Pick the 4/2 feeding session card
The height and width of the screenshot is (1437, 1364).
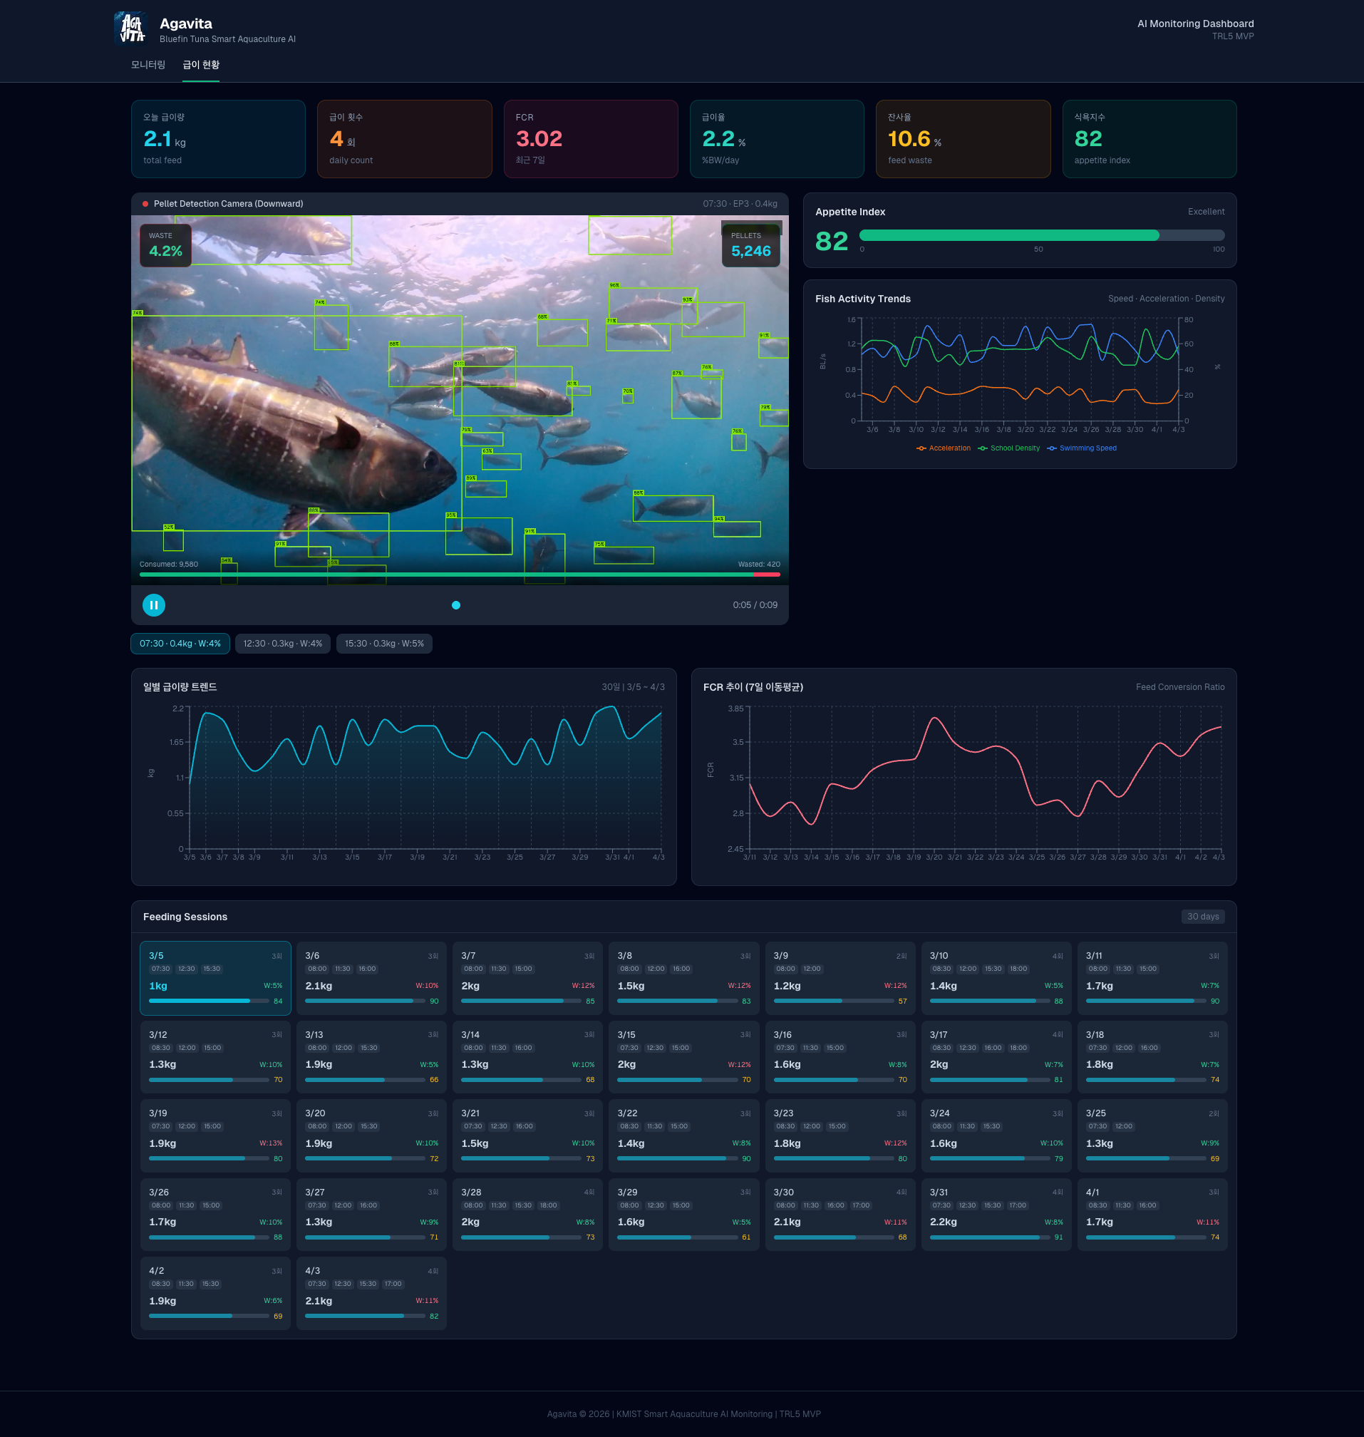coord(215,1293)
